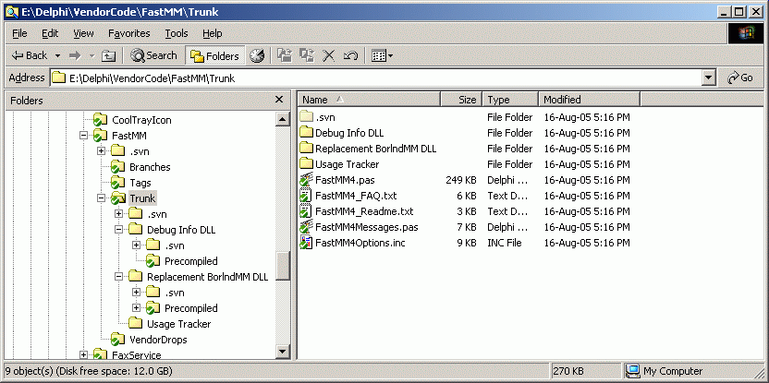Collapse the Trunk tree node
The height and width of the screenshot is (383, 769).
coord(101,198)
